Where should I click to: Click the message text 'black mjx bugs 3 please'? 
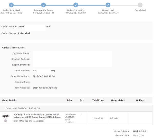point(45,88)
